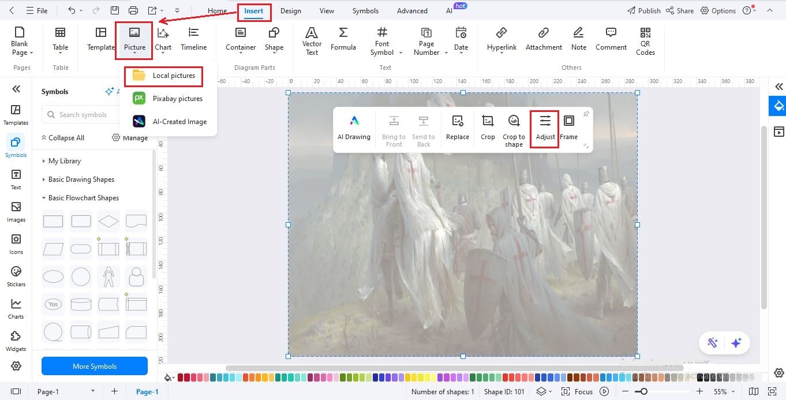
Task: Switch to the View tab
Action: pyautogui.click(x=327, y=10)
